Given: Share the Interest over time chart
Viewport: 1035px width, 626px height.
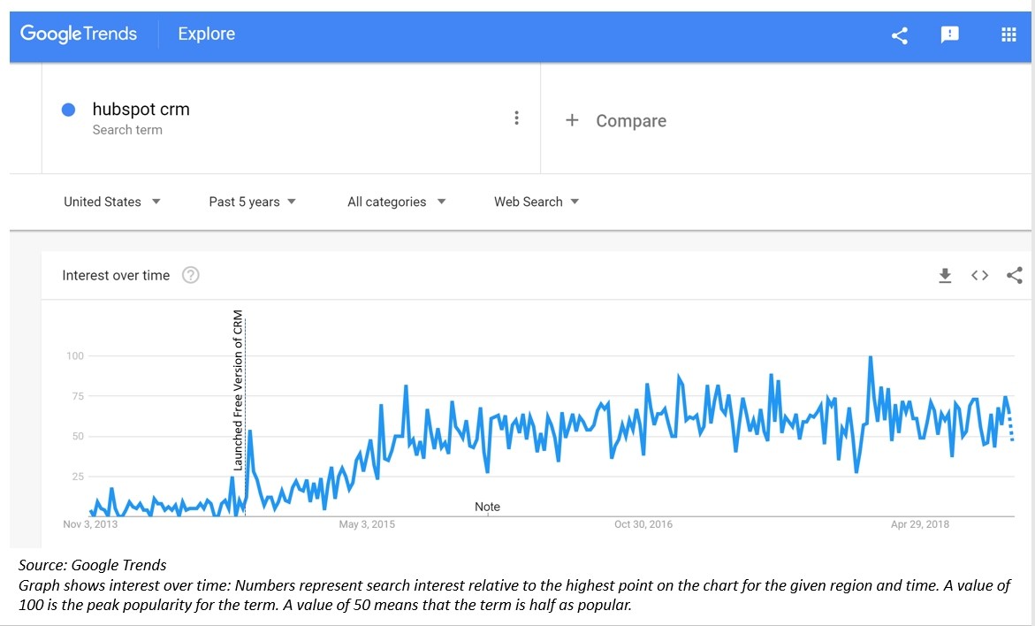Looking at the screenshot, I should (x=1014, y=276).
